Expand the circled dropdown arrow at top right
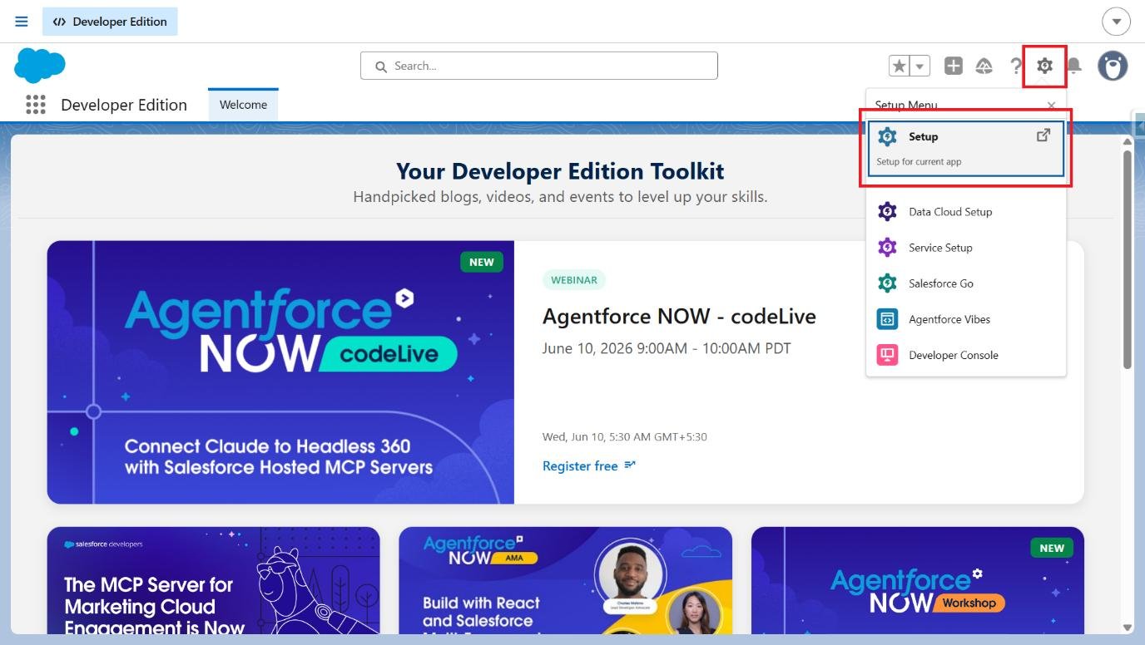This screenshot has width=1145, height=645. pos(1116,22)
